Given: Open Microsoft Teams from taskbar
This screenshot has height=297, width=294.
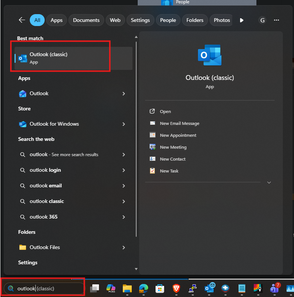Looking at the screenshot, I should point(275,288).
